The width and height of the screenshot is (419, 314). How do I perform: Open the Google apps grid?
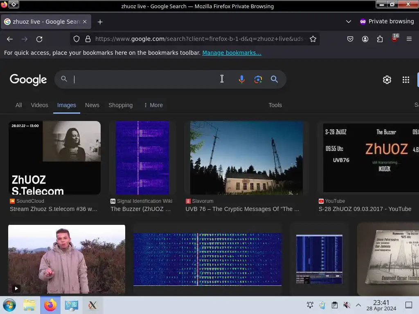pyautogui.click(x=405, y=80)
